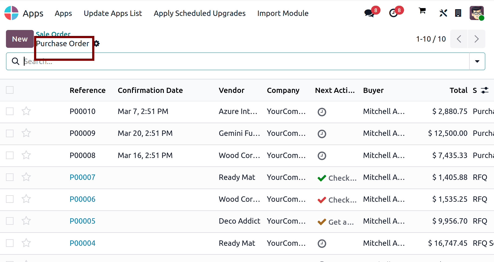Open the Import Module menu item
This screenshot has height=262, width=494.
(283, 13)
